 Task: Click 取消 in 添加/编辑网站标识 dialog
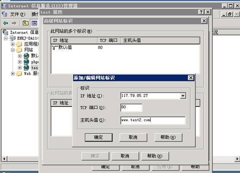133,137
